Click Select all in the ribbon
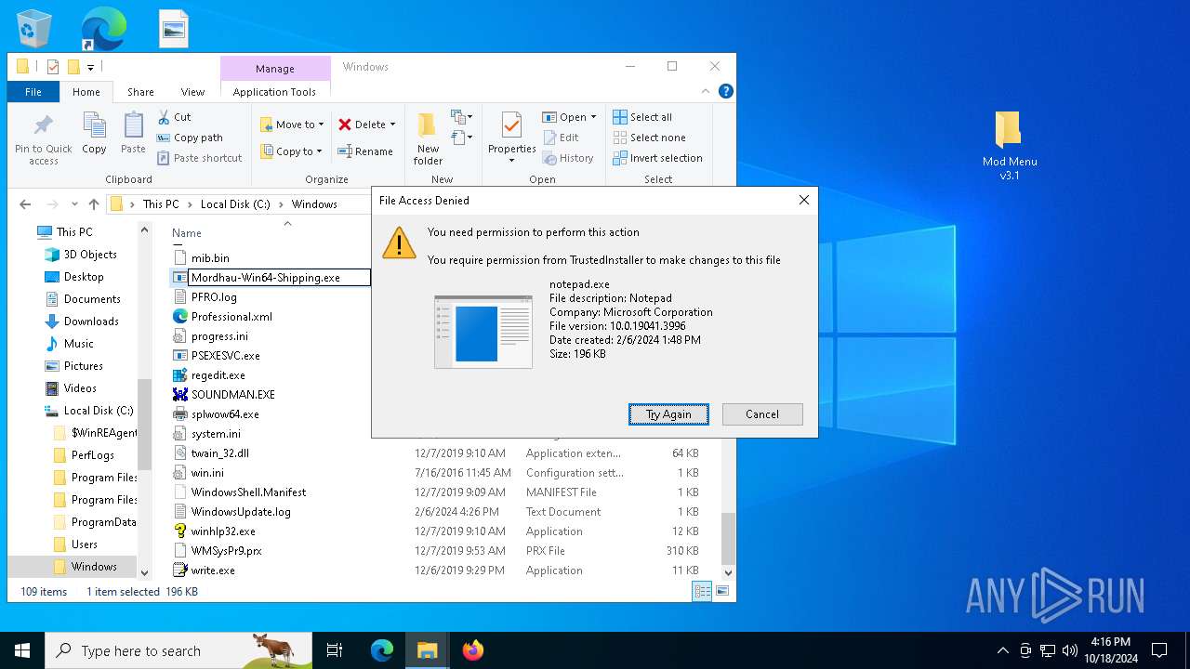1190x669 pixels. click(x=641, y=117)
